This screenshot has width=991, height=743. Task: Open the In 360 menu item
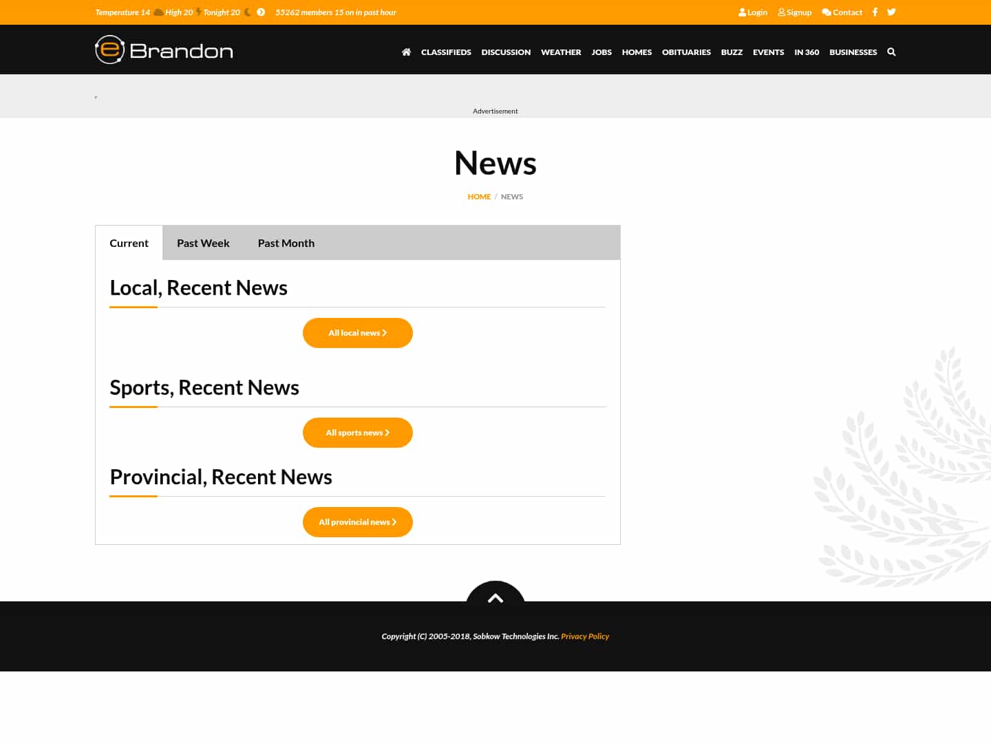click(807, 52)
